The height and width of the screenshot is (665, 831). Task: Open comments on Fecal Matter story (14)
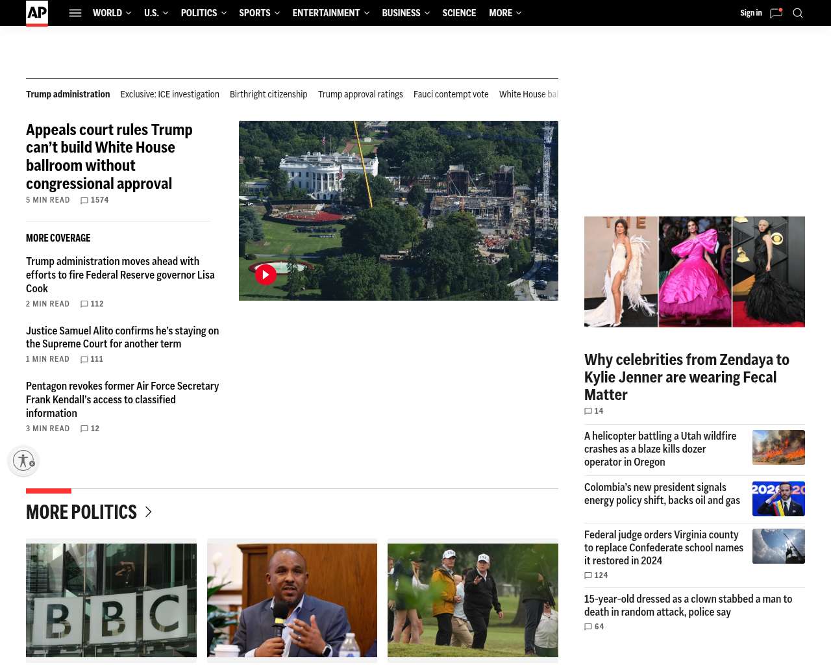[594, 411]
